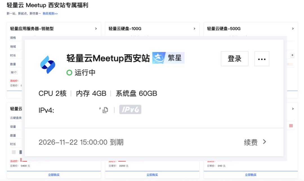This screenshot has width=304, height=181.
Task: Click the 2026-11-22 15:00:00 到期 text
Action: [x=81, y=142]
